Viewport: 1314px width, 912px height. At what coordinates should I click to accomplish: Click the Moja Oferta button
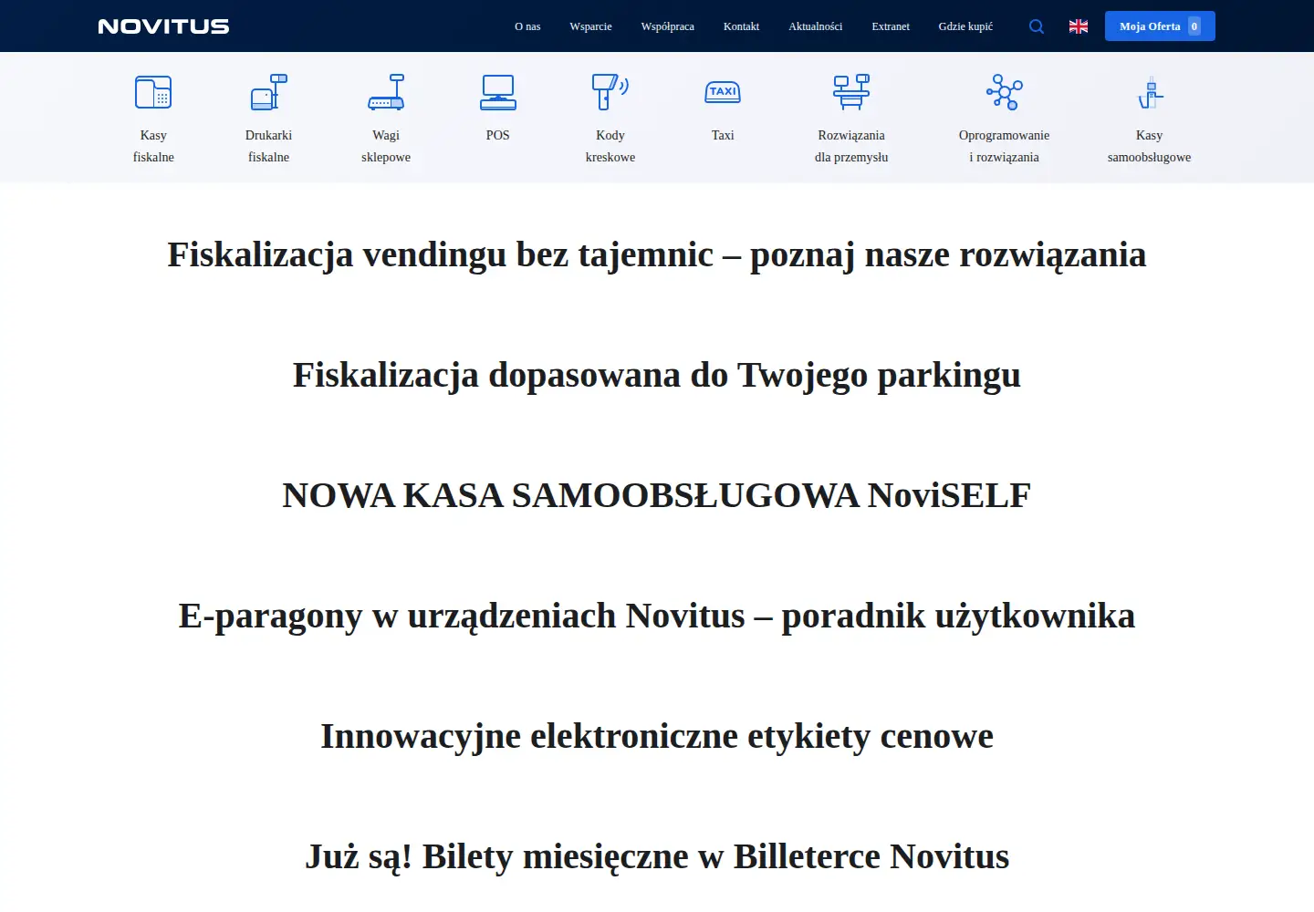tap(1160, 26)
